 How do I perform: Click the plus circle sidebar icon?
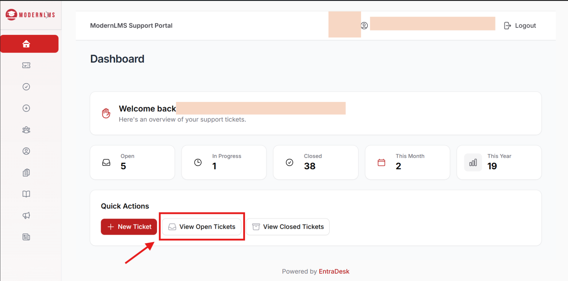[x=26, y=108]
